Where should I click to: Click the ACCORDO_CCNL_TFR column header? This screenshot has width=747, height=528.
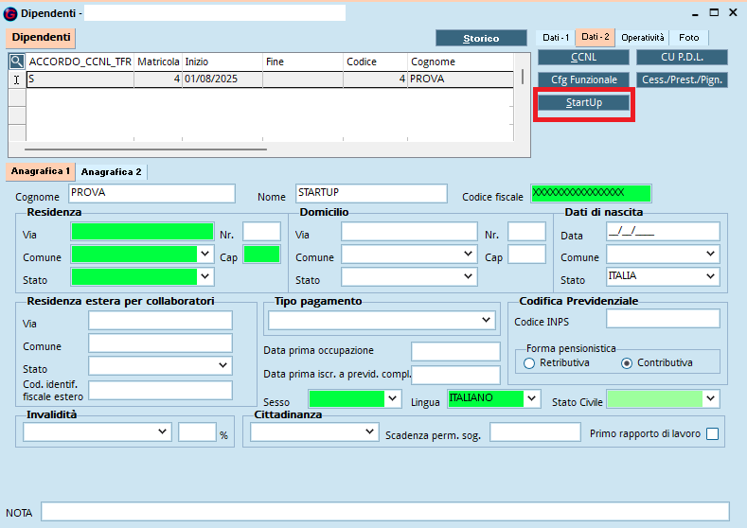click(x=80, y=62)
